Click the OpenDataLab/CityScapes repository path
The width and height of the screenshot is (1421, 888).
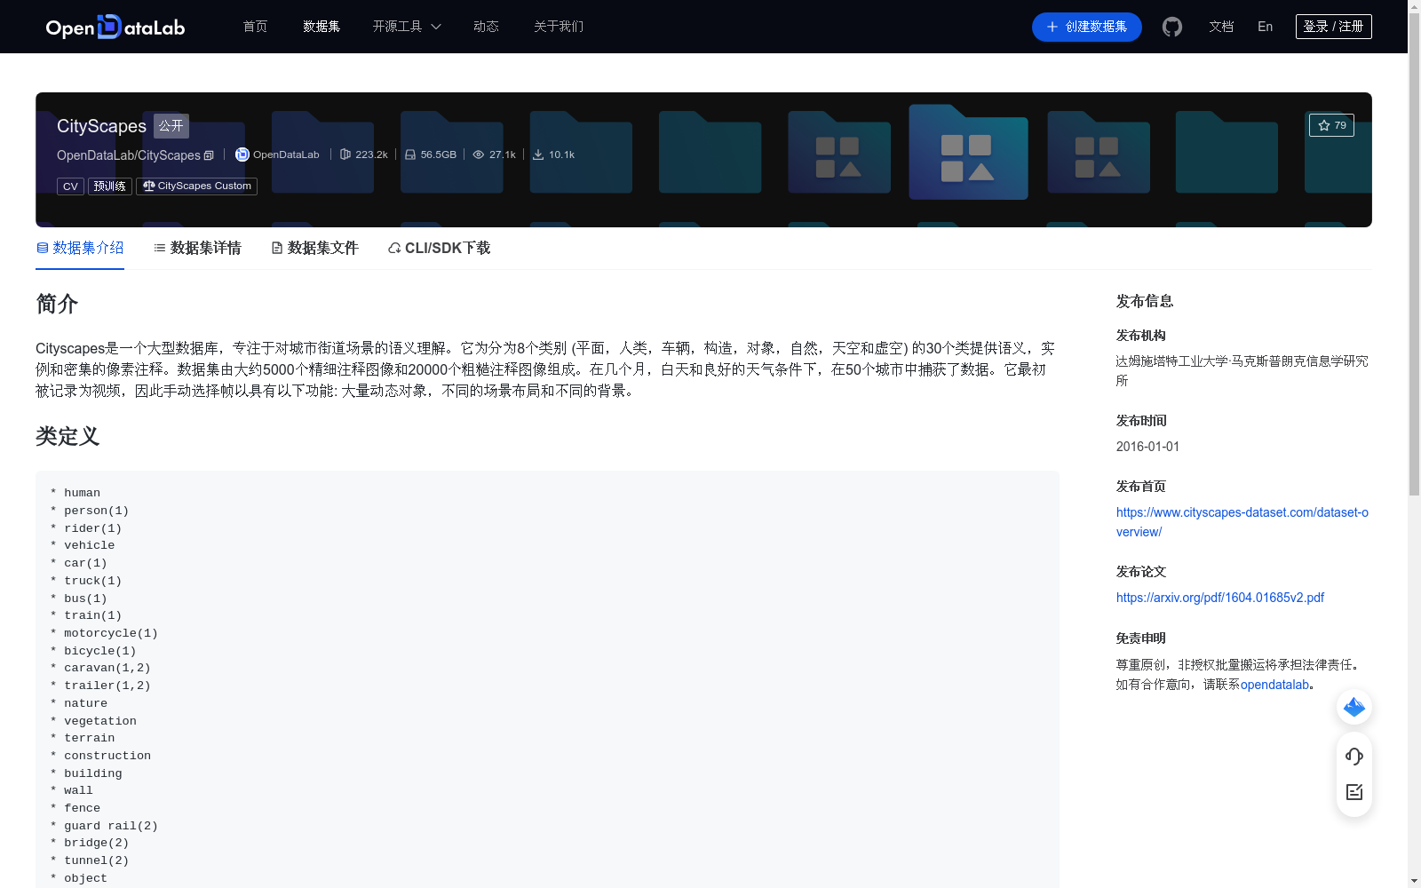tap(129, 155)
